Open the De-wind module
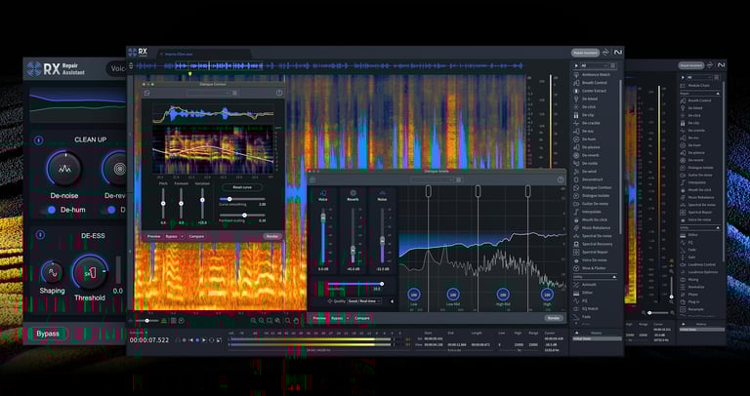Image resolution: width=750 pixels, height=396 pixels. click(589, 172)
